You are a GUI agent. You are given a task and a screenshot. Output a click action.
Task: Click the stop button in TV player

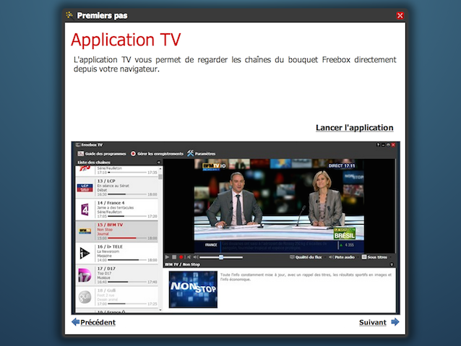click(x=174, y=257)
